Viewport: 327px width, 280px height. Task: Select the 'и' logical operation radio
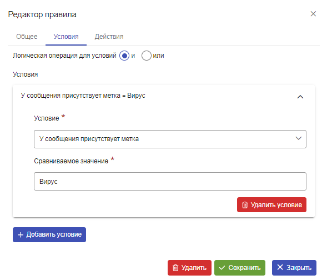124,56
